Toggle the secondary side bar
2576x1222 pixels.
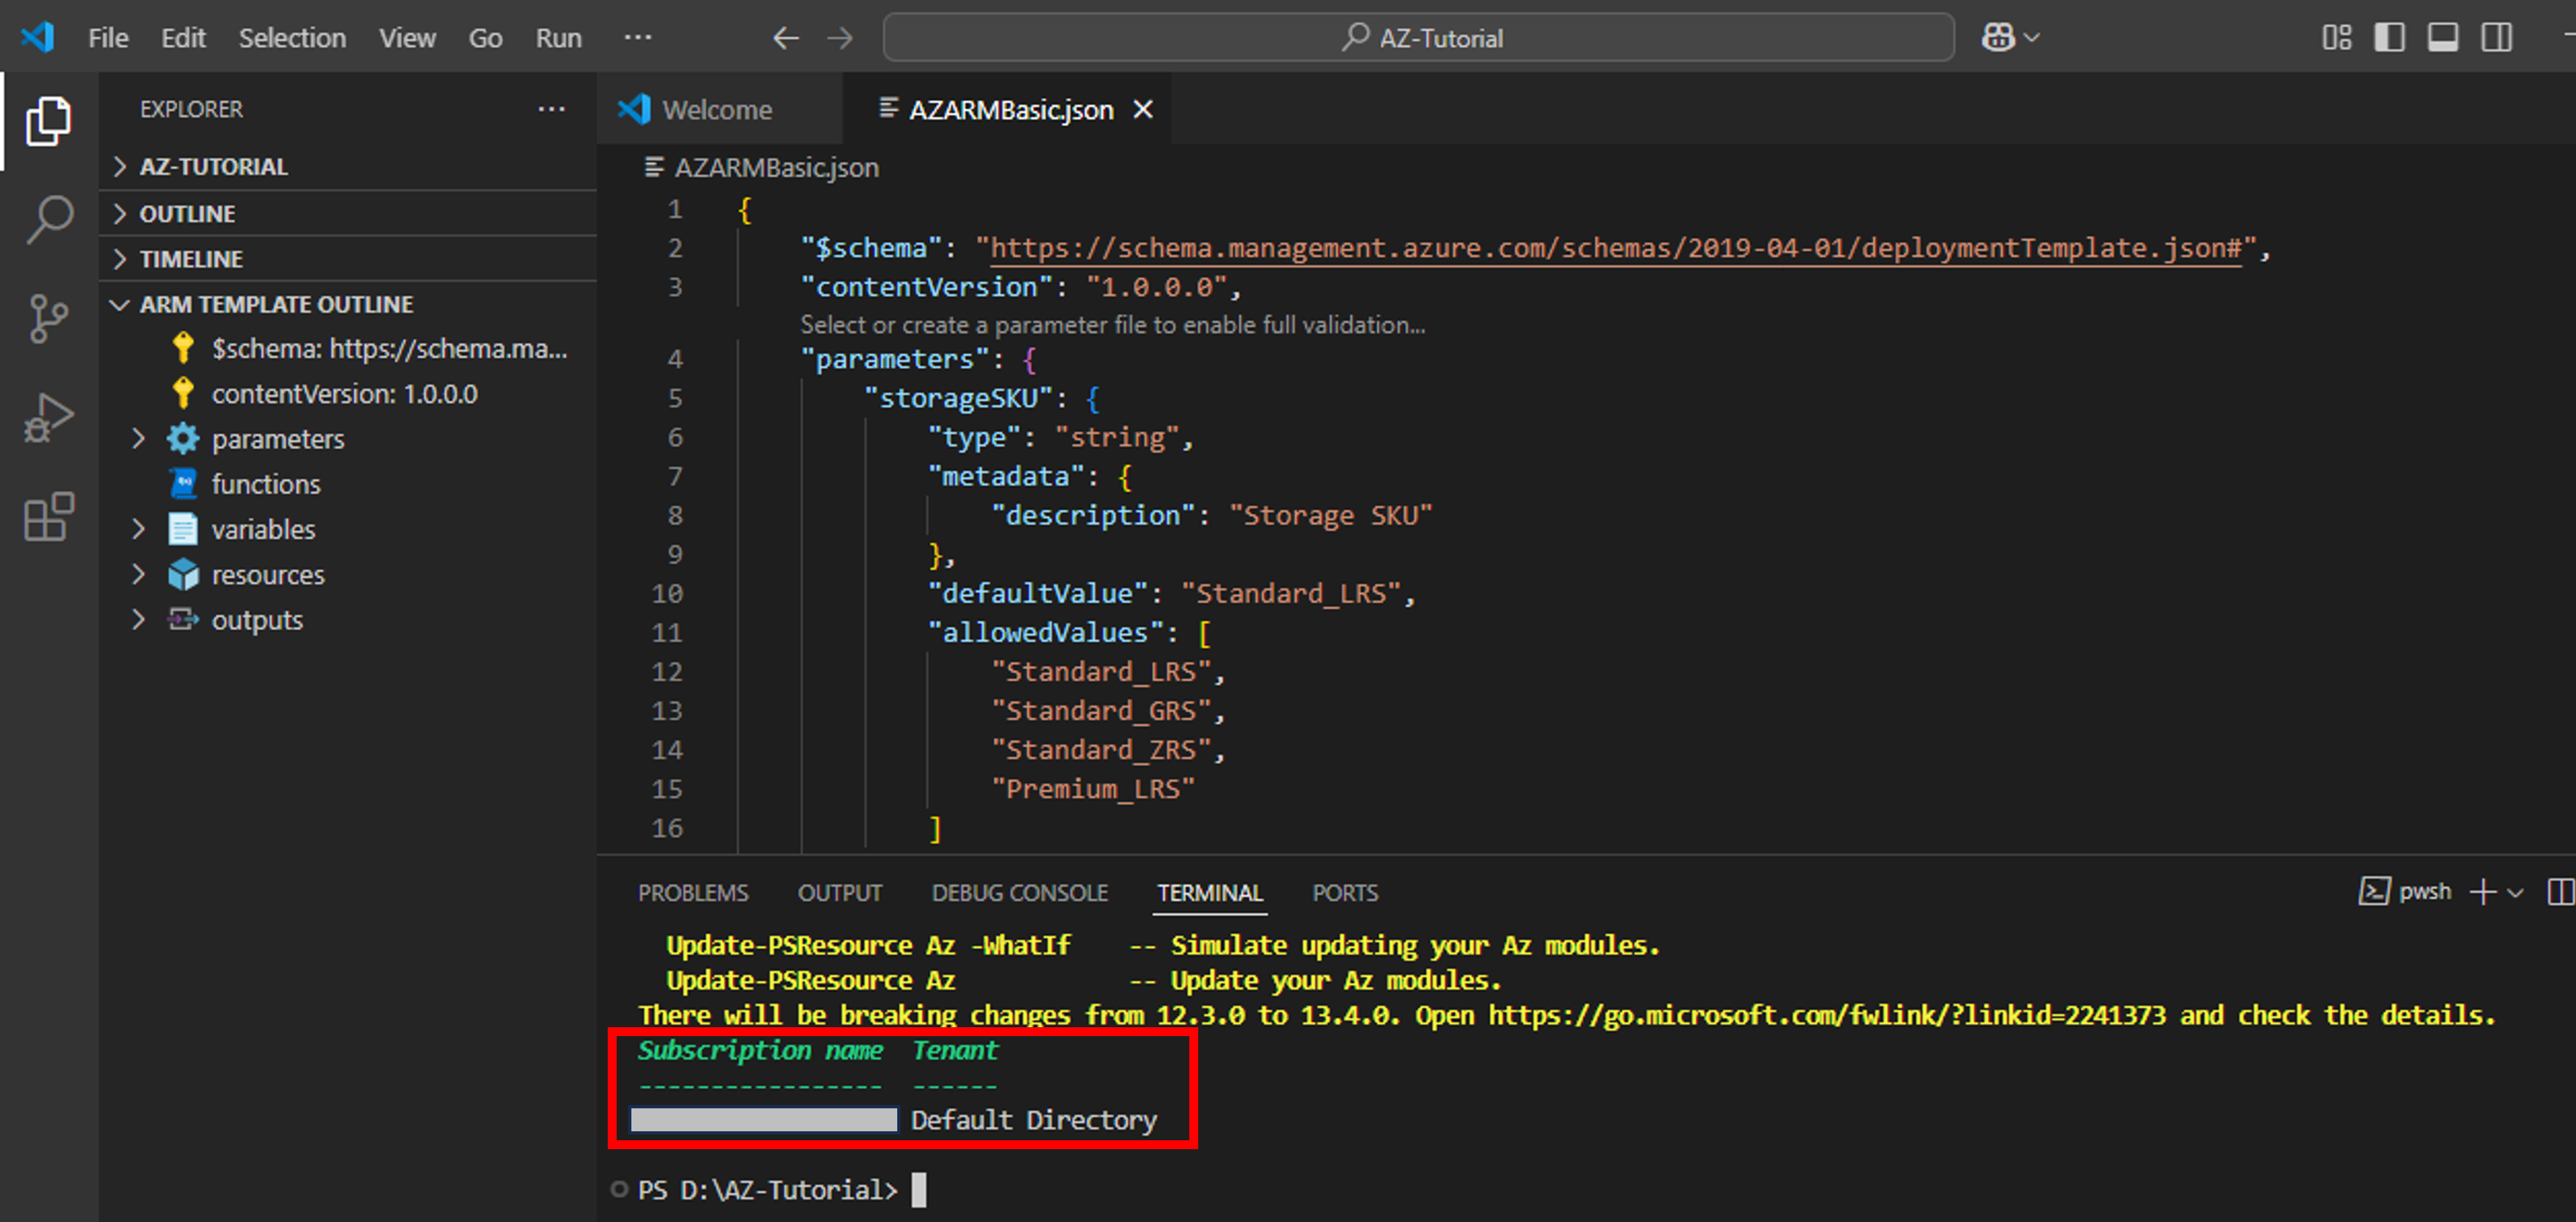click(2496, 38)
